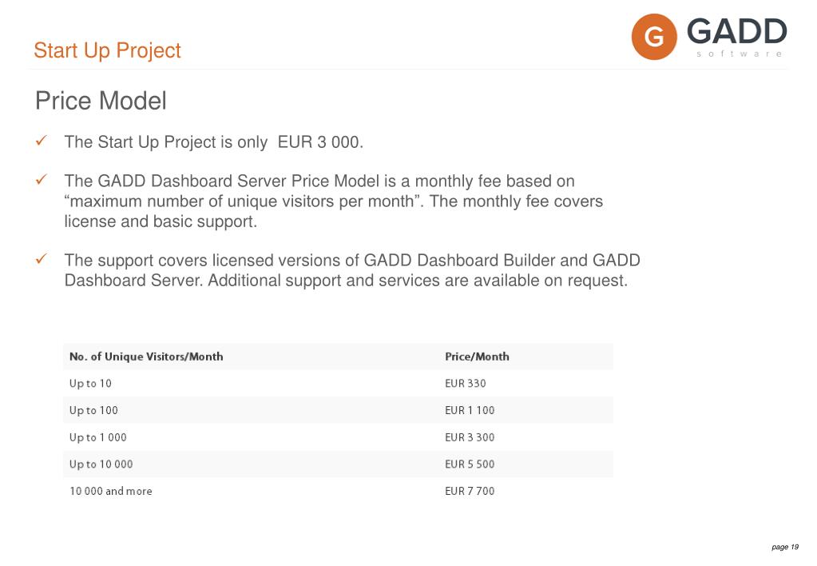This screenshot has width=817, height=566.
Task: Click the EUR 5 500 price cell
Action: tap(470, 464)
